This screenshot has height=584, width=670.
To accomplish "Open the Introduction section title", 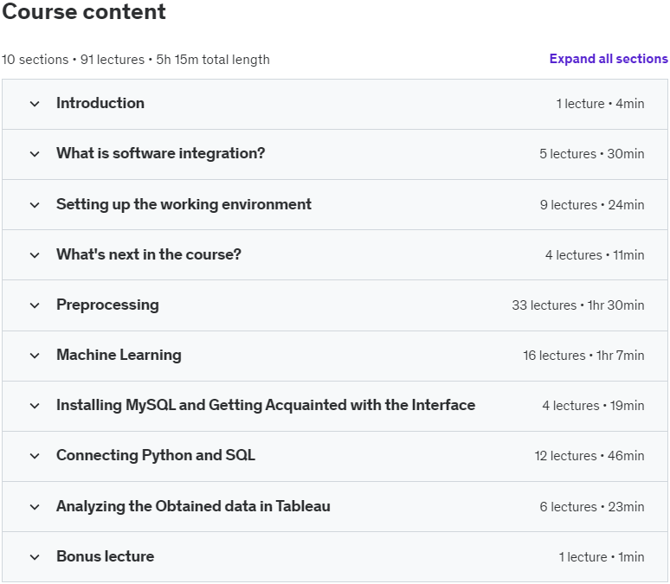I will click(x=100, y=103).
